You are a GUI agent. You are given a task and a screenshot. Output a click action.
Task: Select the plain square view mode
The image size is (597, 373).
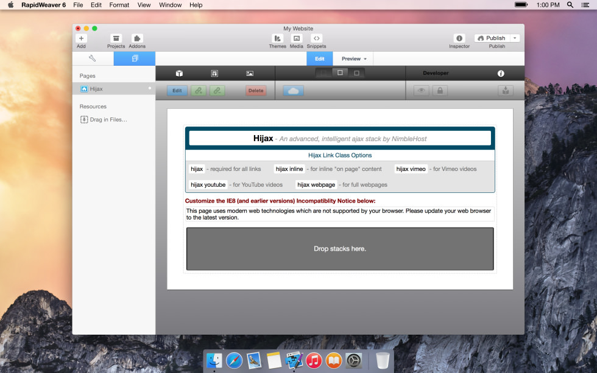356,73
